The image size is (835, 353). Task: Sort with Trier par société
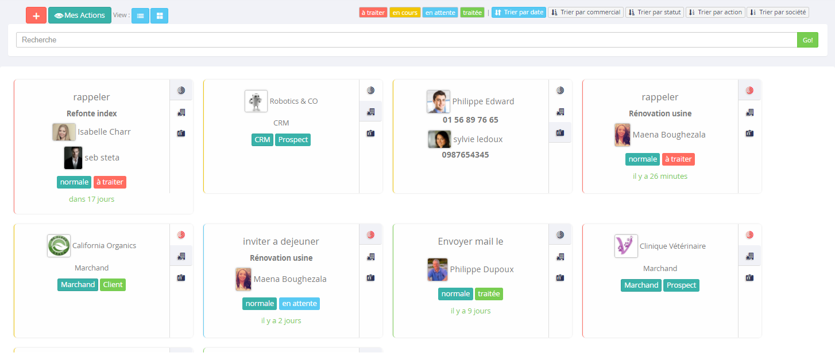click(778, 12)
